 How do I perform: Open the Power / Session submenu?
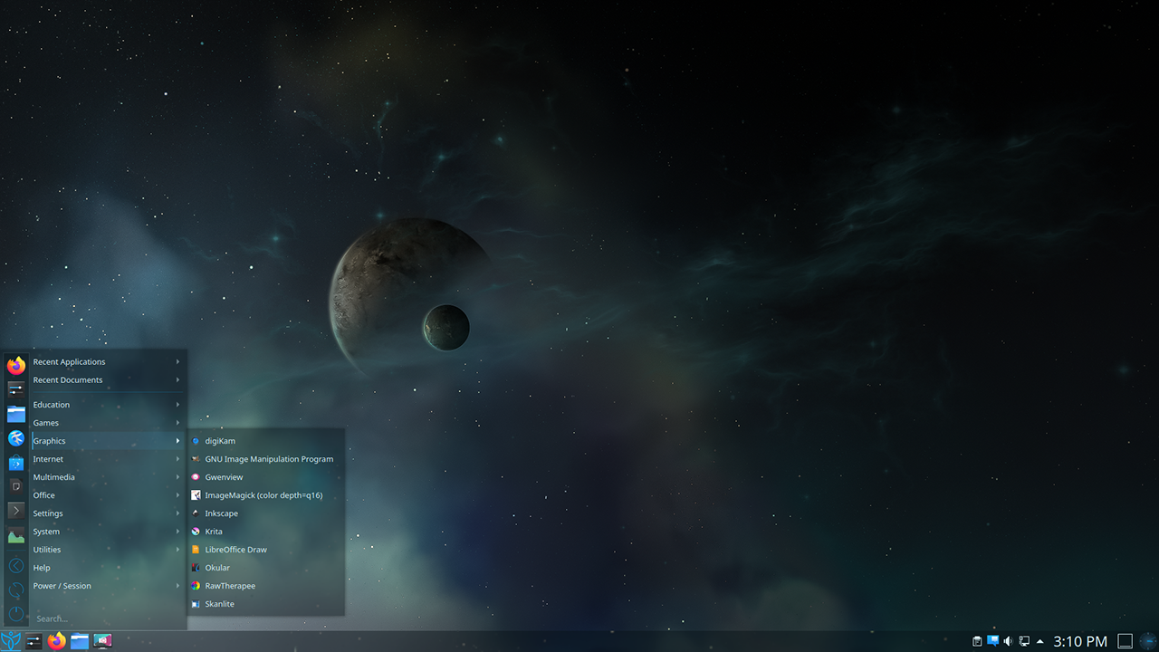click(x=108, y=586)
